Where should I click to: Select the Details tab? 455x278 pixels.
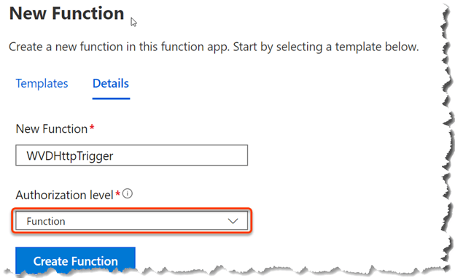pyautogui.click(x=111, y=84)
